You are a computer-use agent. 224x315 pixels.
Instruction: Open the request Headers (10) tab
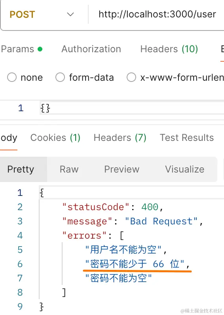pos(169,49)
